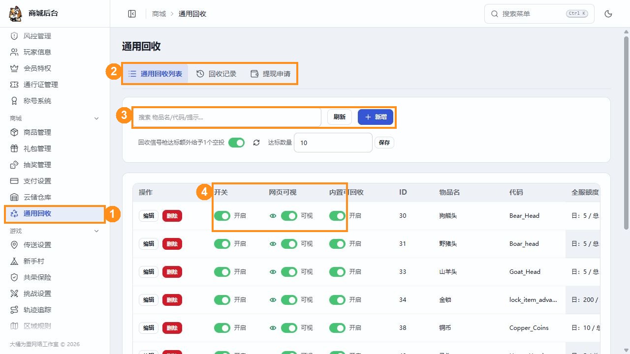Screen dimensions: 630x354
Task: Click the sync icon beside 达标数量
Action: click(x=256, y=143)
